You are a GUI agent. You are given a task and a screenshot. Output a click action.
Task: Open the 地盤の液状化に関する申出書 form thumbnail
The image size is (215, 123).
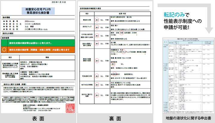pyautogui.click(x=188, y=75)
